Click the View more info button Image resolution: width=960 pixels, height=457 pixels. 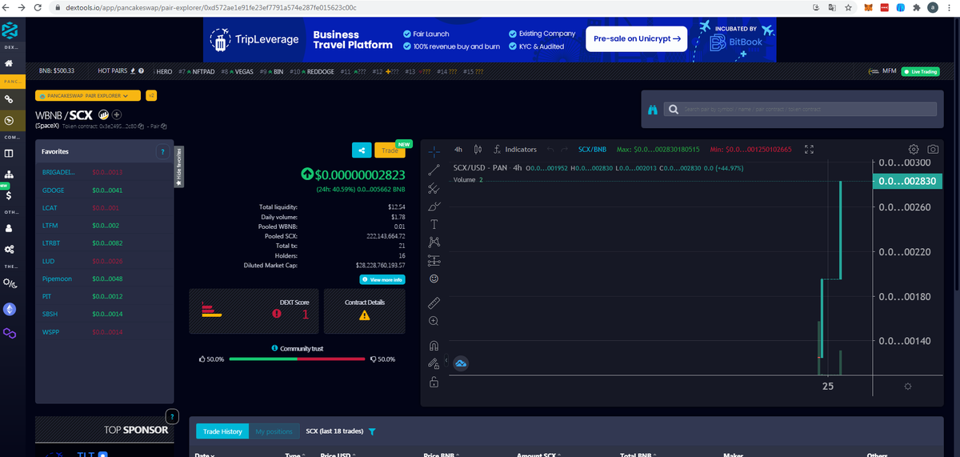pos(382,279)
